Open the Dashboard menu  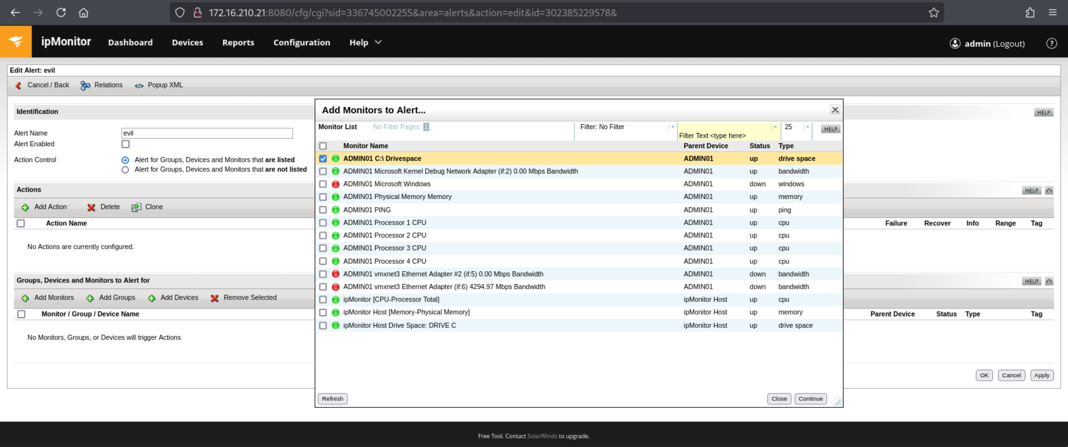tap(130, 42)
